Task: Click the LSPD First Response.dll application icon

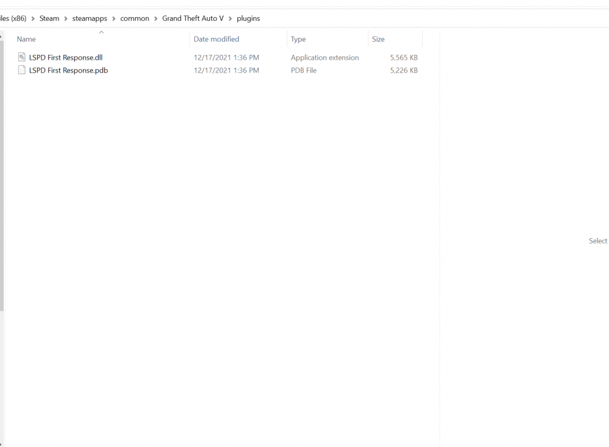Action: click(22, 57)
